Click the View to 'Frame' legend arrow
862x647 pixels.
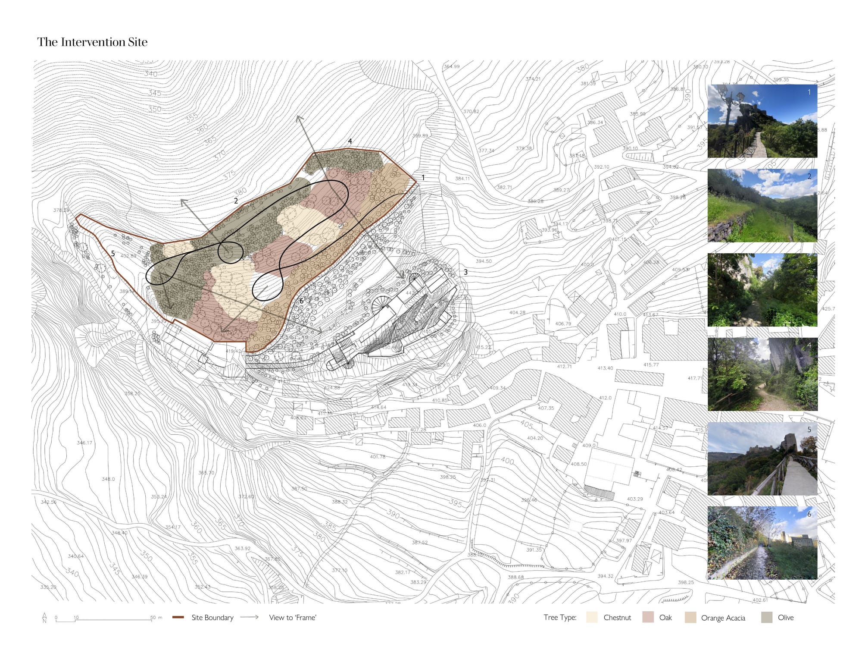click(249, 617)
